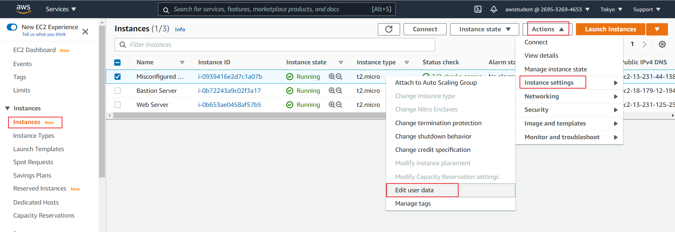675x232 pixels.
Task: Zoom in on Misconfigured instance state
Action: (332, 76)
